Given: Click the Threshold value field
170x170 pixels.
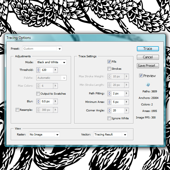Looking at the screenshot, I should [47, 70].
